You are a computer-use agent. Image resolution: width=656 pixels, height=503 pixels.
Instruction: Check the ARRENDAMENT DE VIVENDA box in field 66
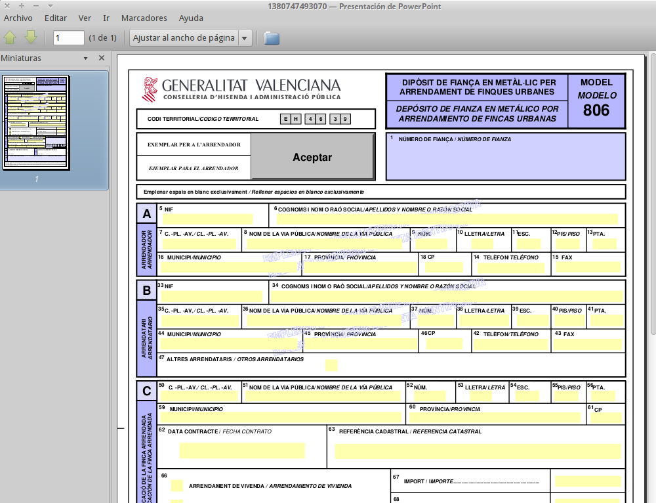(x=176, y=485)
